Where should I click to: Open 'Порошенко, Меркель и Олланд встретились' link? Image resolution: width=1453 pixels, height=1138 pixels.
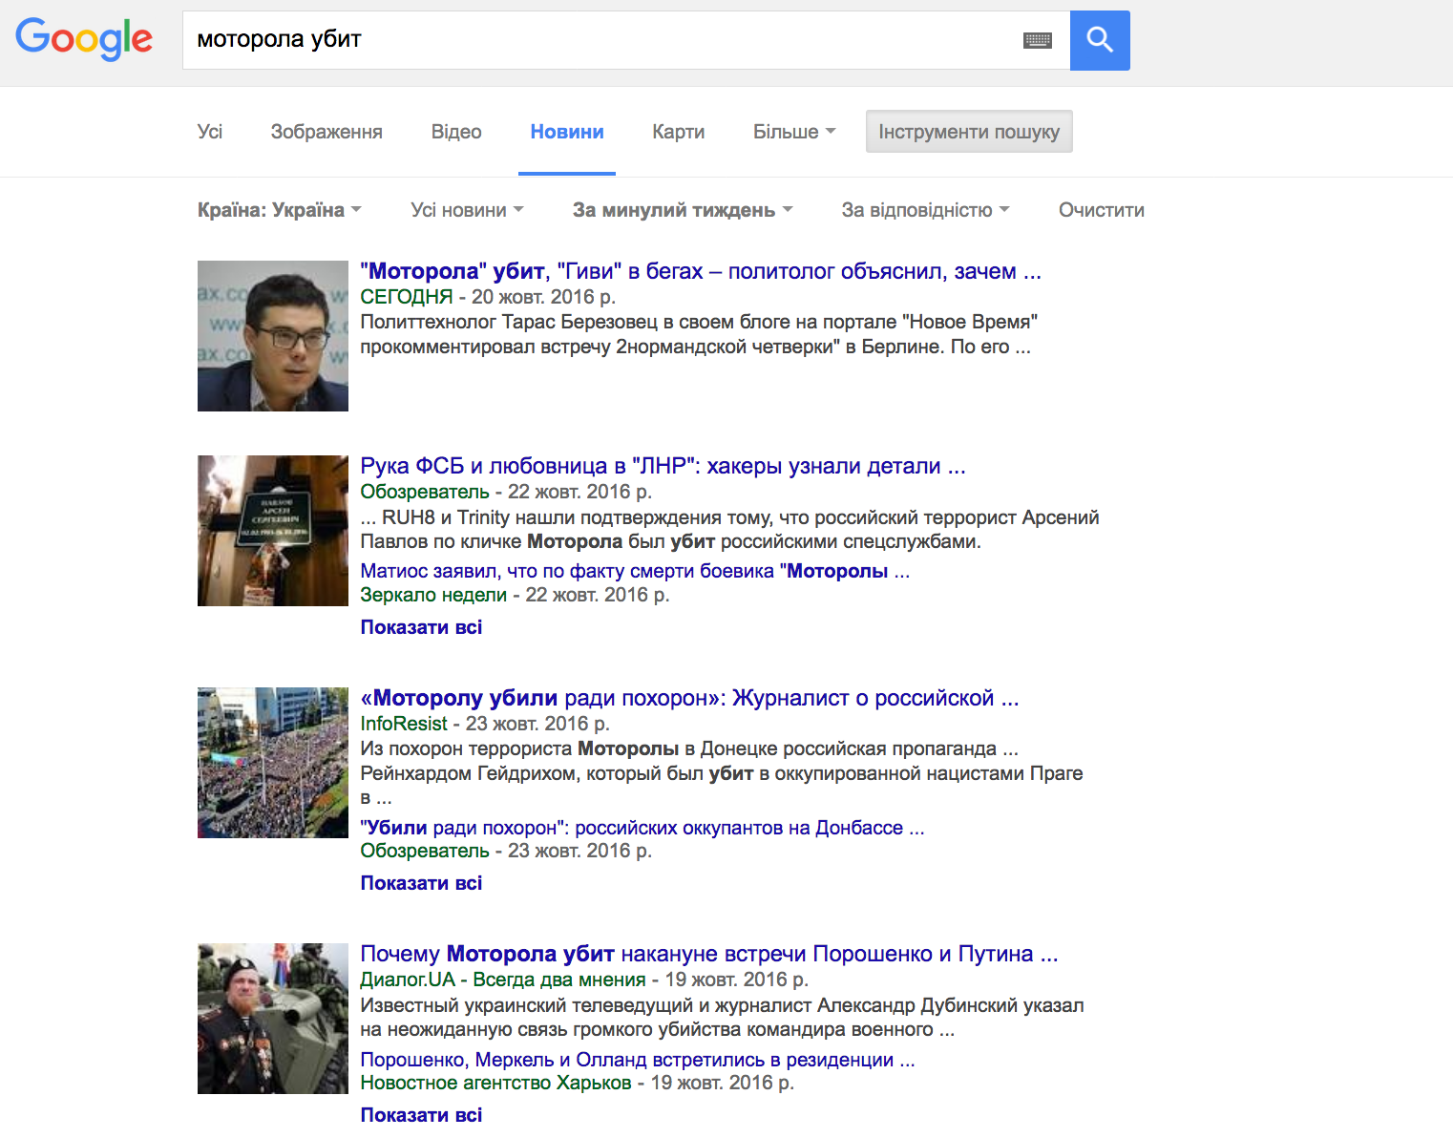click(x=638, y=1060)
